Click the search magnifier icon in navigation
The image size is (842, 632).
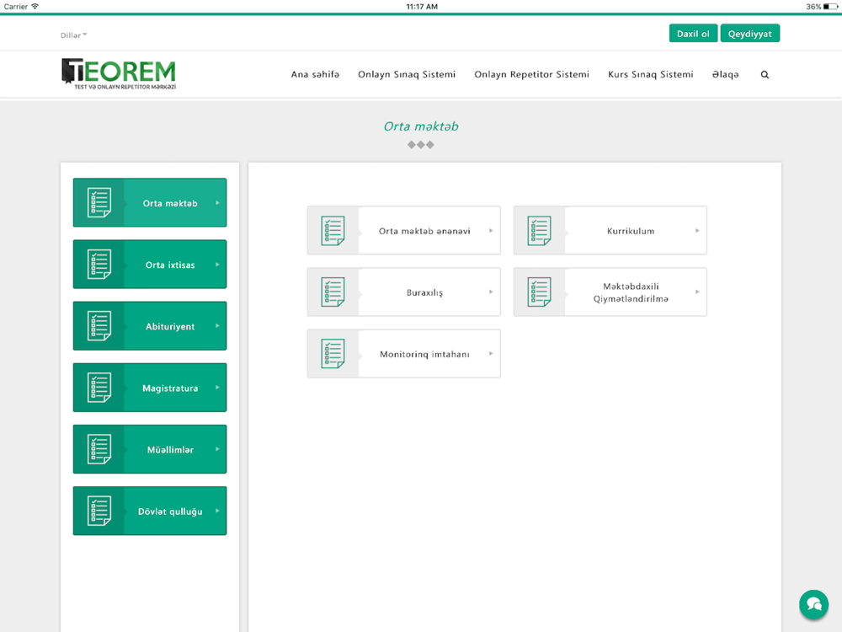765,75
